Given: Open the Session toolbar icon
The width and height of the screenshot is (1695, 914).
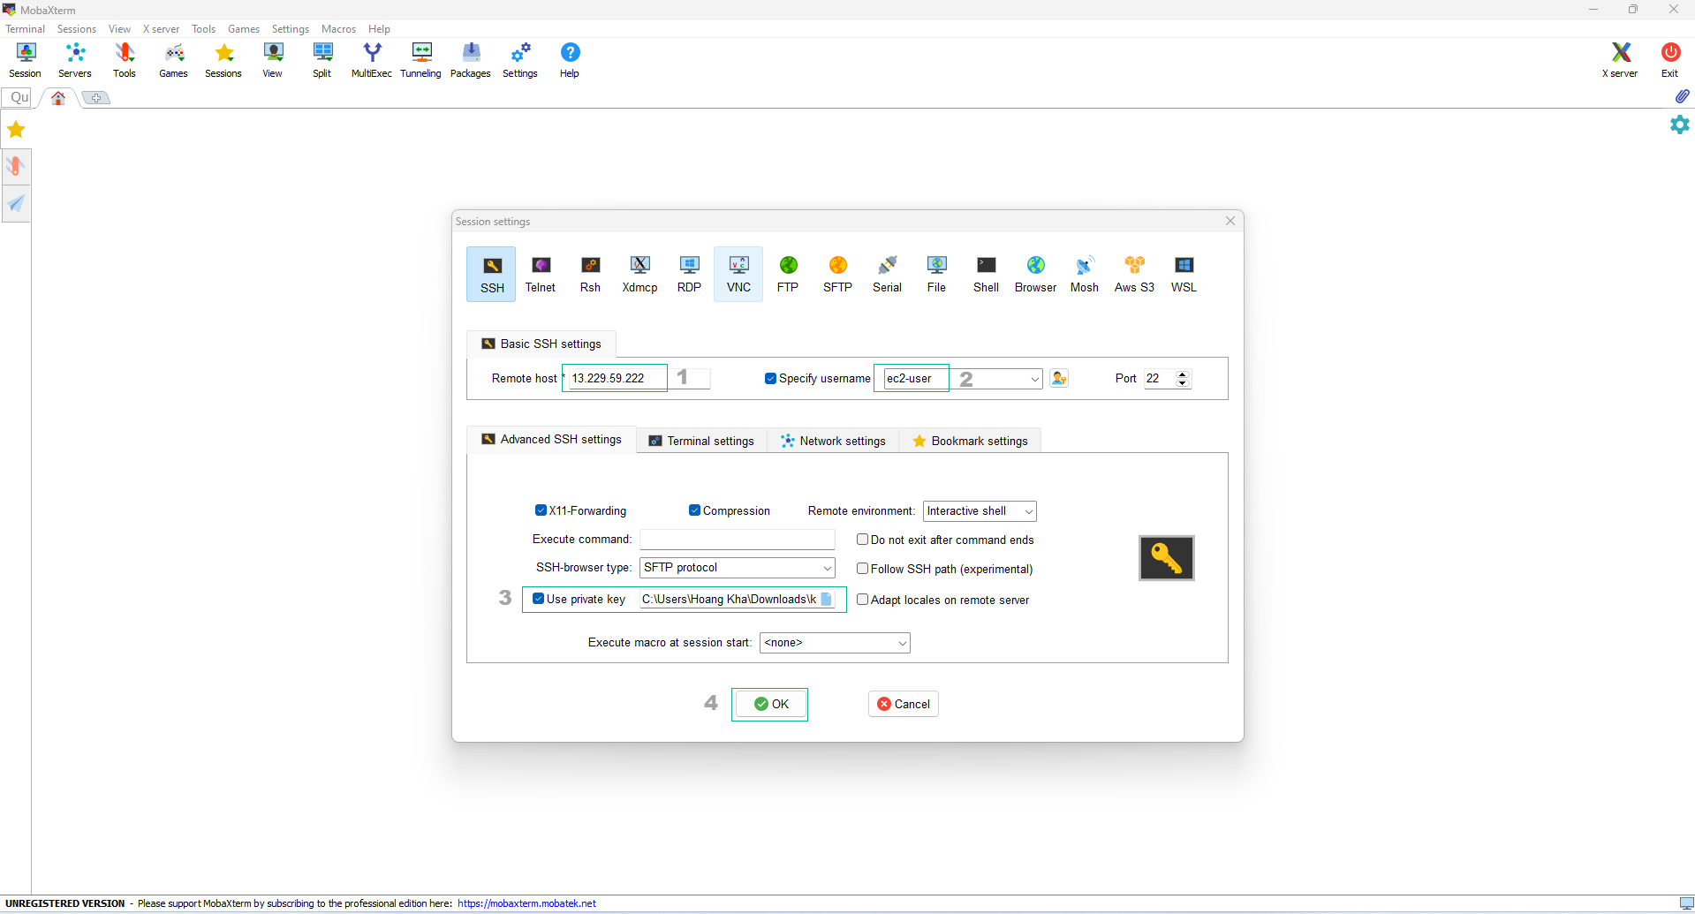Looking at the screenshot, I should pos(26,60).
